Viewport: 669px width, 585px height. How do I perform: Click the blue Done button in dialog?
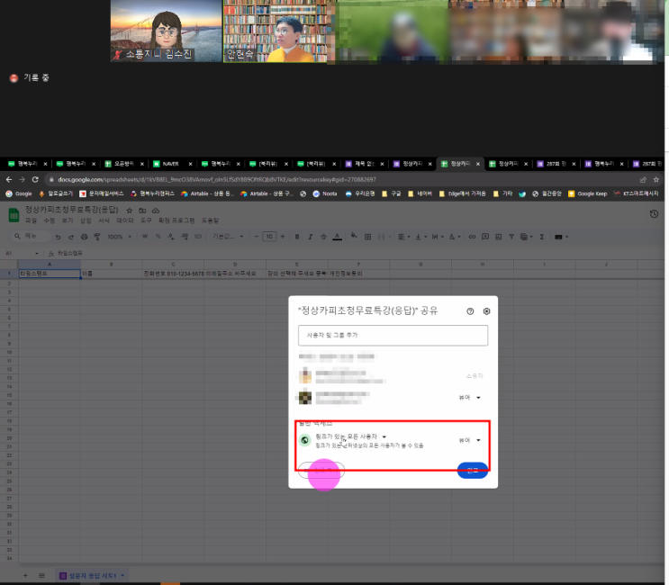(x=473, y=471)
